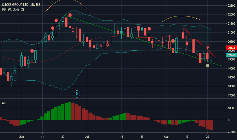Click the tallest green AO histogram bar
This screenshot has height=140, width=237.
[x=69, y=111]
